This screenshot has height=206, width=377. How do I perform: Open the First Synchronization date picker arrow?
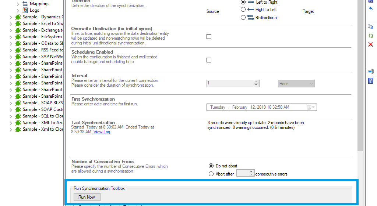tap(313, 107)
